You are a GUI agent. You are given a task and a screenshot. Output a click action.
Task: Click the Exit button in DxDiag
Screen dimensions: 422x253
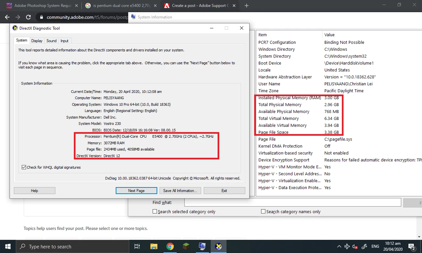coord(224,191)
